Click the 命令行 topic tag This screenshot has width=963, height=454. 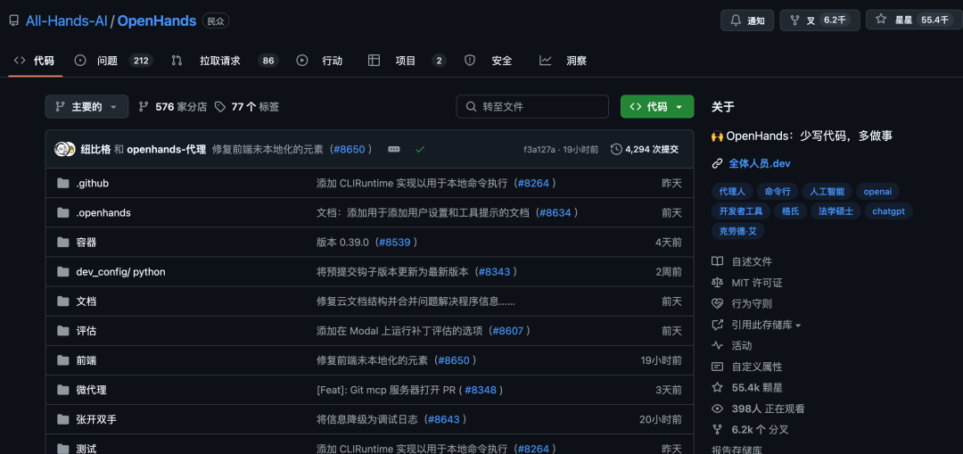(777, 191)
